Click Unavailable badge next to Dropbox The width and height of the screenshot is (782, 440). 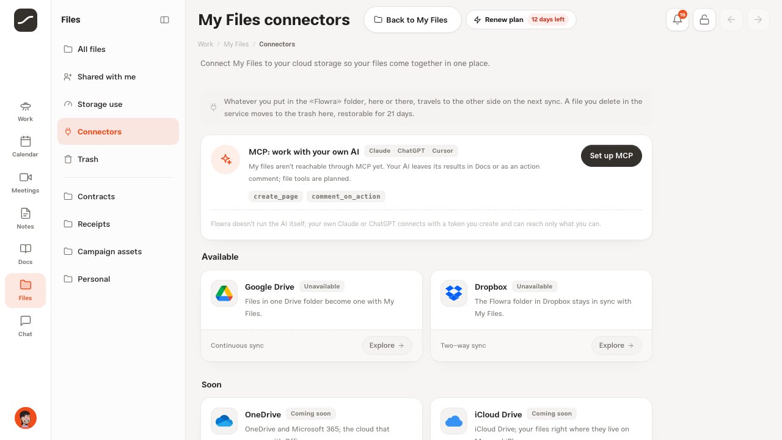(x=535, y=286)
